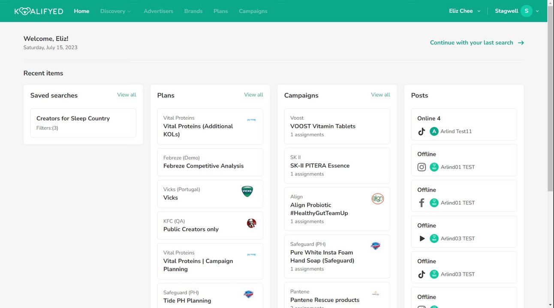
Task: View all Plans
Action: [253, 95]
